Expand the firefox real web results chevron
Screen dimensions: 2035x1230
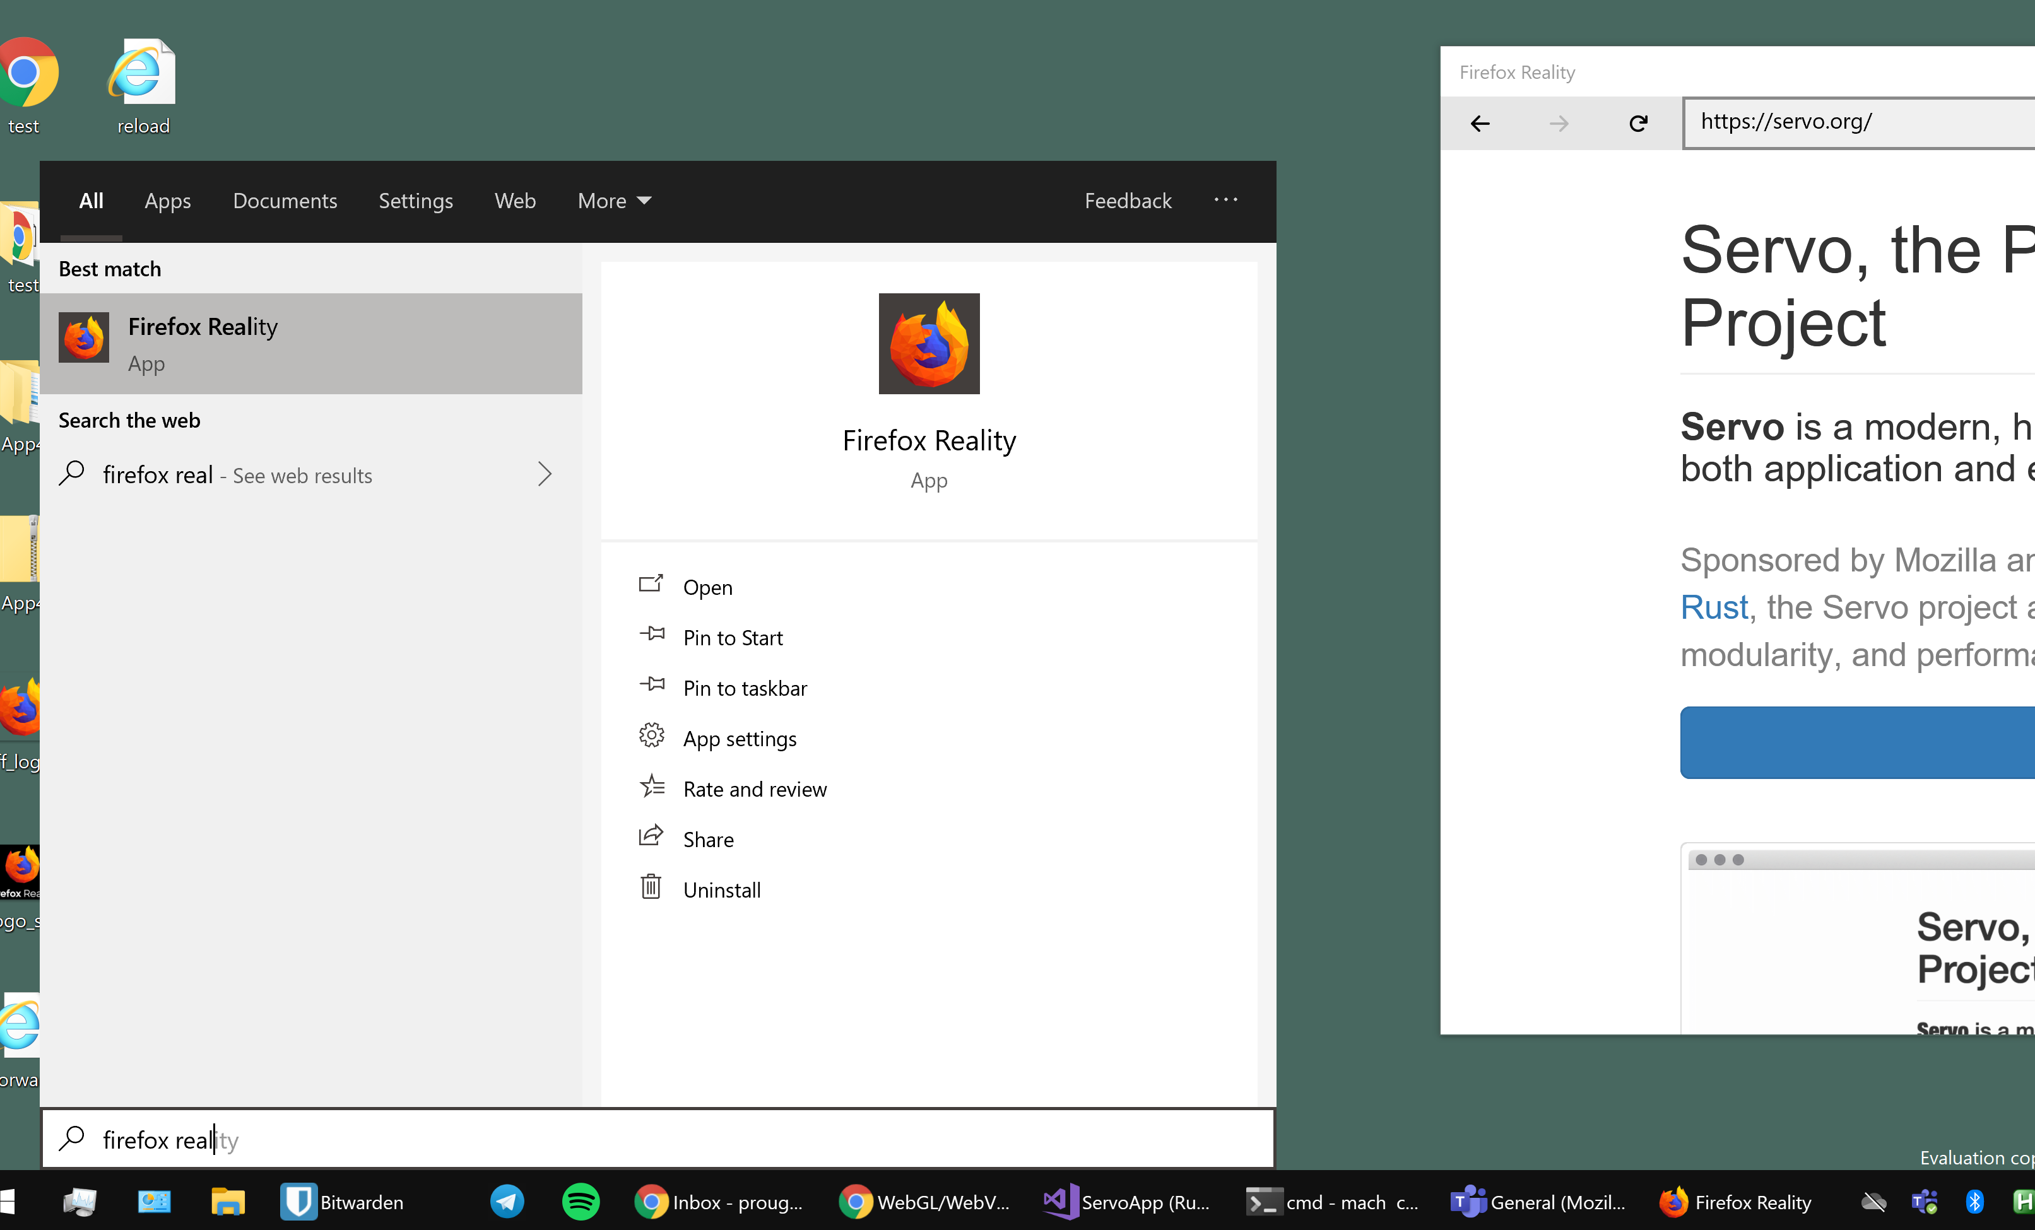(x=545, y=475)
